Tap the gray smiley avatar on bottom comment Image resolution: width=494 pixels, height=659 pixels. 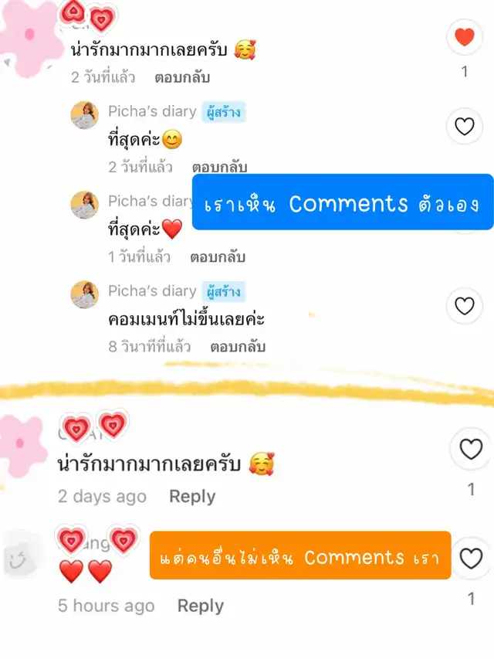pos(19,557)
